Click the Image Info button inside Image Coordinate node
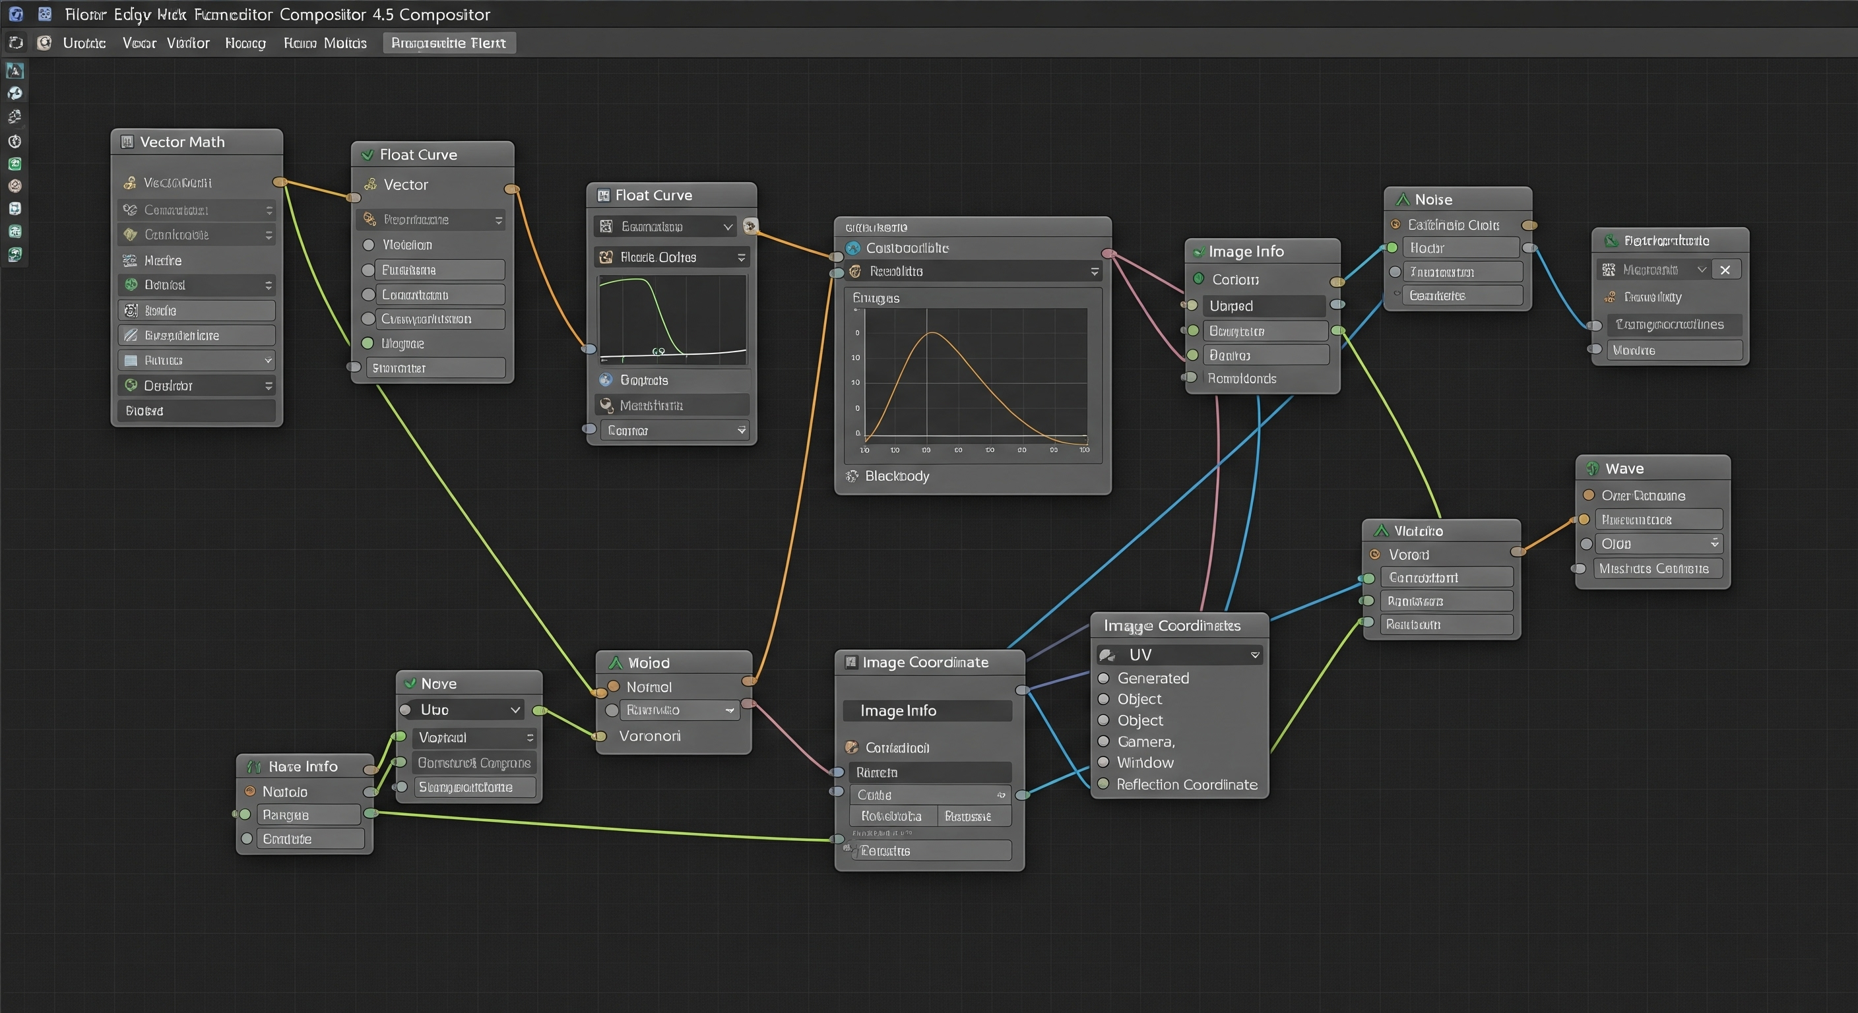 [x=927, y=710]
